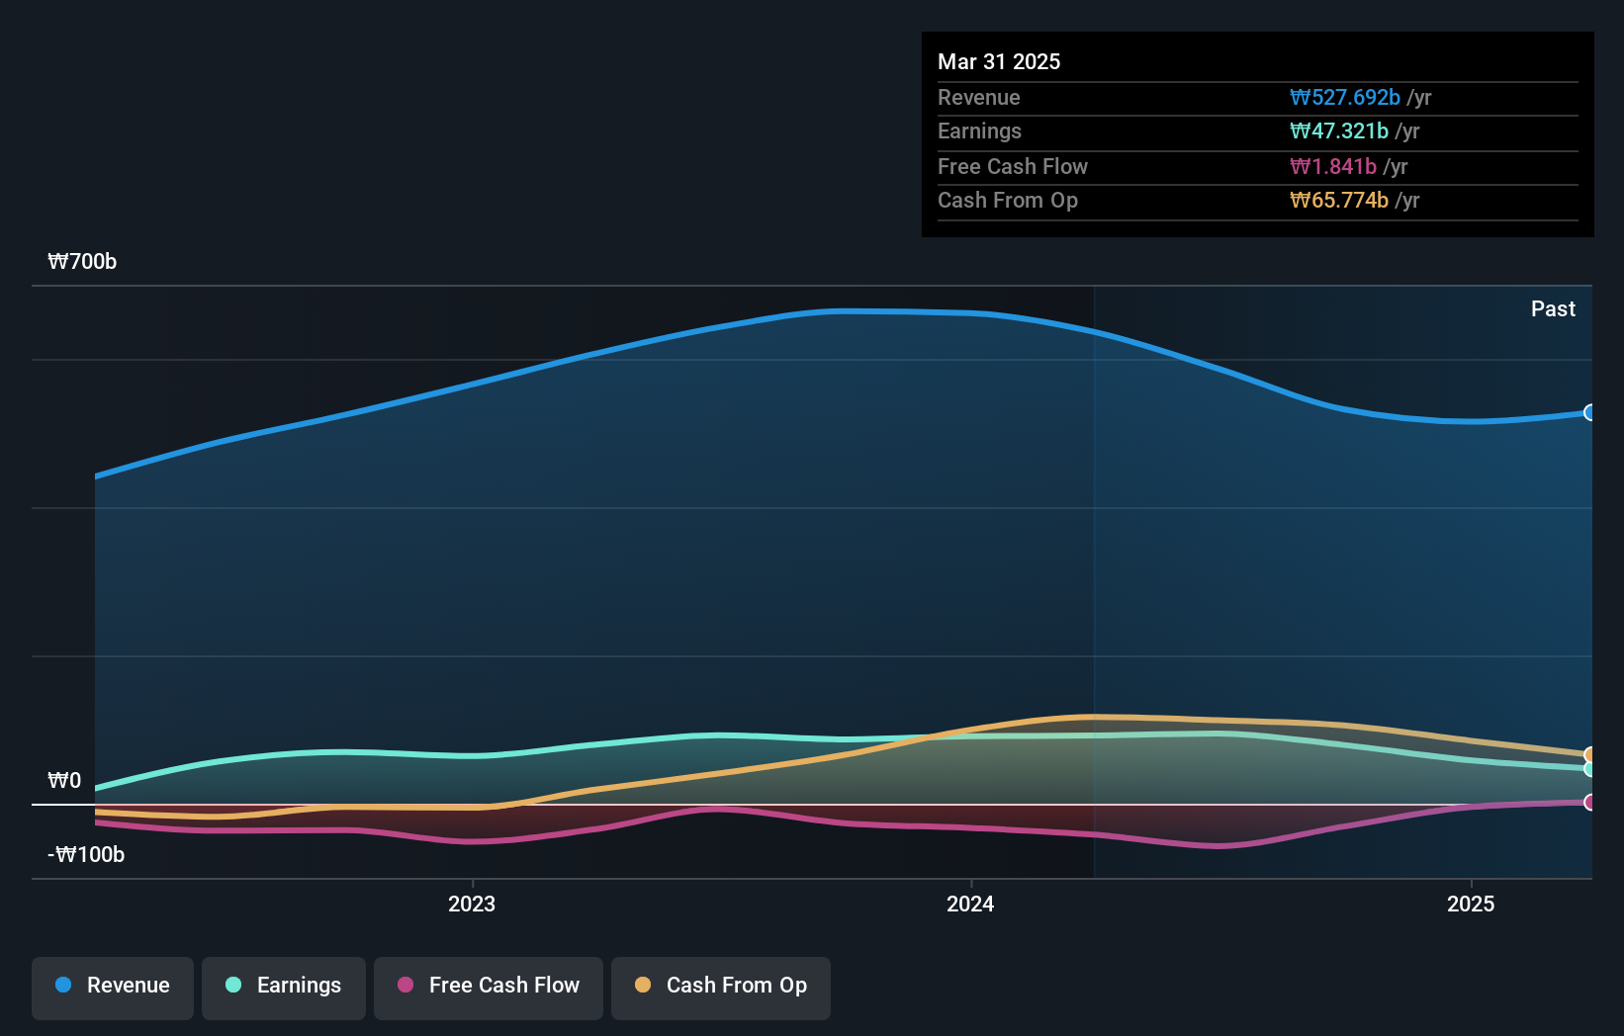Hide the Revenue series via its legend
Screen dimensions: 1624x1036
pos(112,986)
